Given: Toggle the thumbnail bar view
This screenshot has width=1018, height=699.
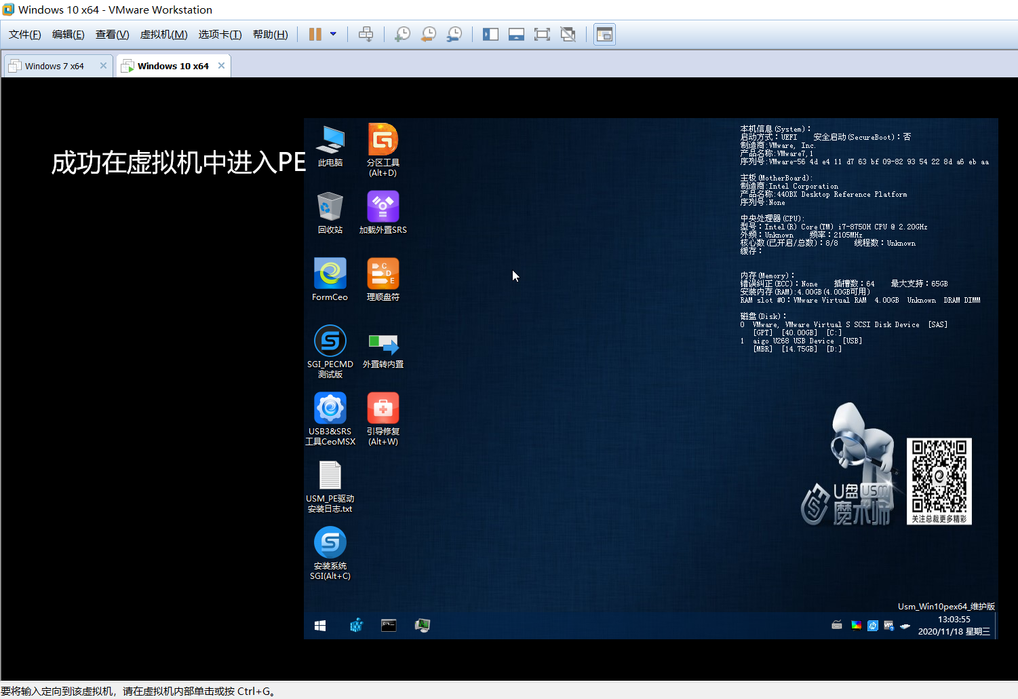Looking at the screenshot, I should point(516,35).
